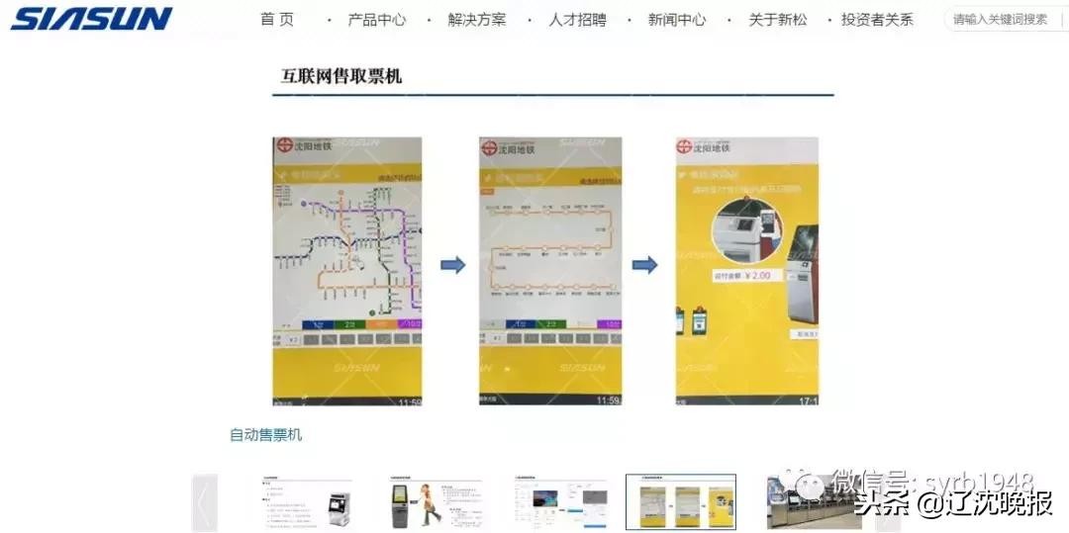The image size is (1069, 533).
Task: Open the 人才招聘 page
Action: 577,20
